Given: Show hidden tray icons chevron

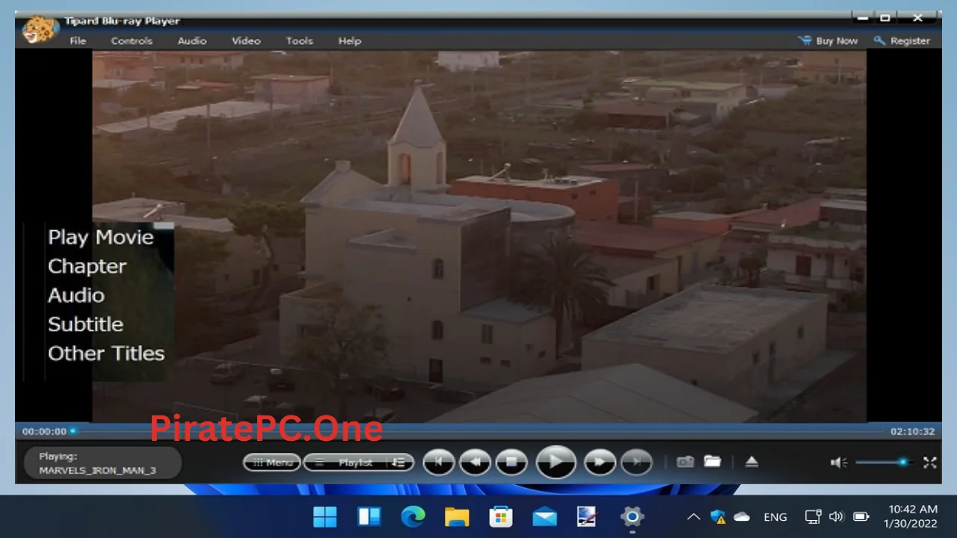Looking at the screenshot, I should coord(693,517).
